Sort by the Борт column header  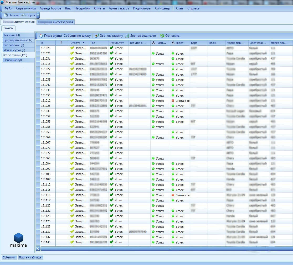199,43
